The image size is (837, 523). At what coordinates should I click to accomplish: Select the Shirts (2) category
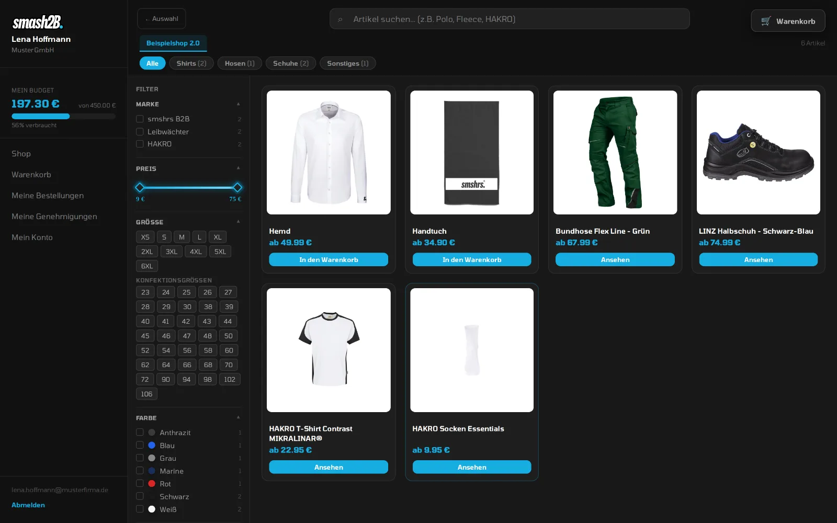tap(191, 63)
